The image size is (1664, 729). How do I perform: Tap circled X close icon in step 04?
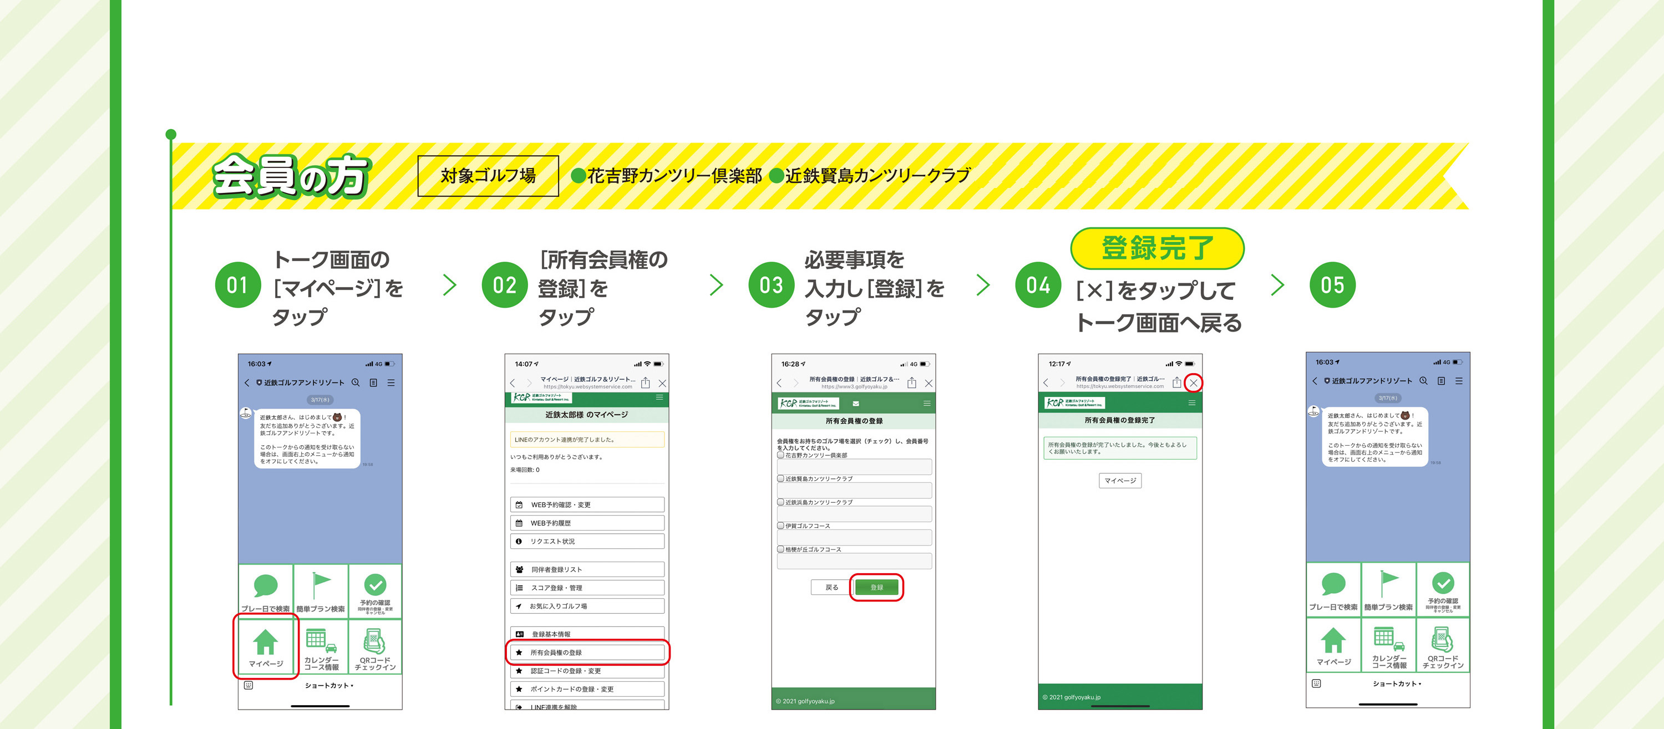1194,383
